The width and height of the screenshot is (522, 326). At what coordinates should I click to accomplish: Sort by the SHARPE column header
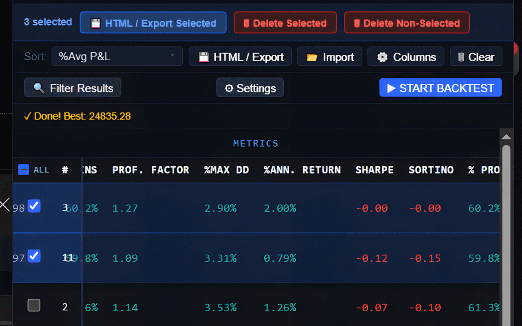(374, 170)
